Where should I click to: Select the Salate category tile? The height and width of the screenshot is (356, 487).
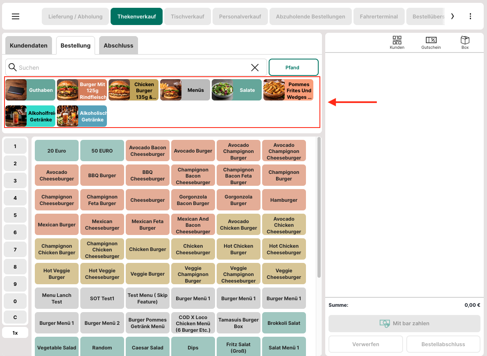tap(237, 90)
